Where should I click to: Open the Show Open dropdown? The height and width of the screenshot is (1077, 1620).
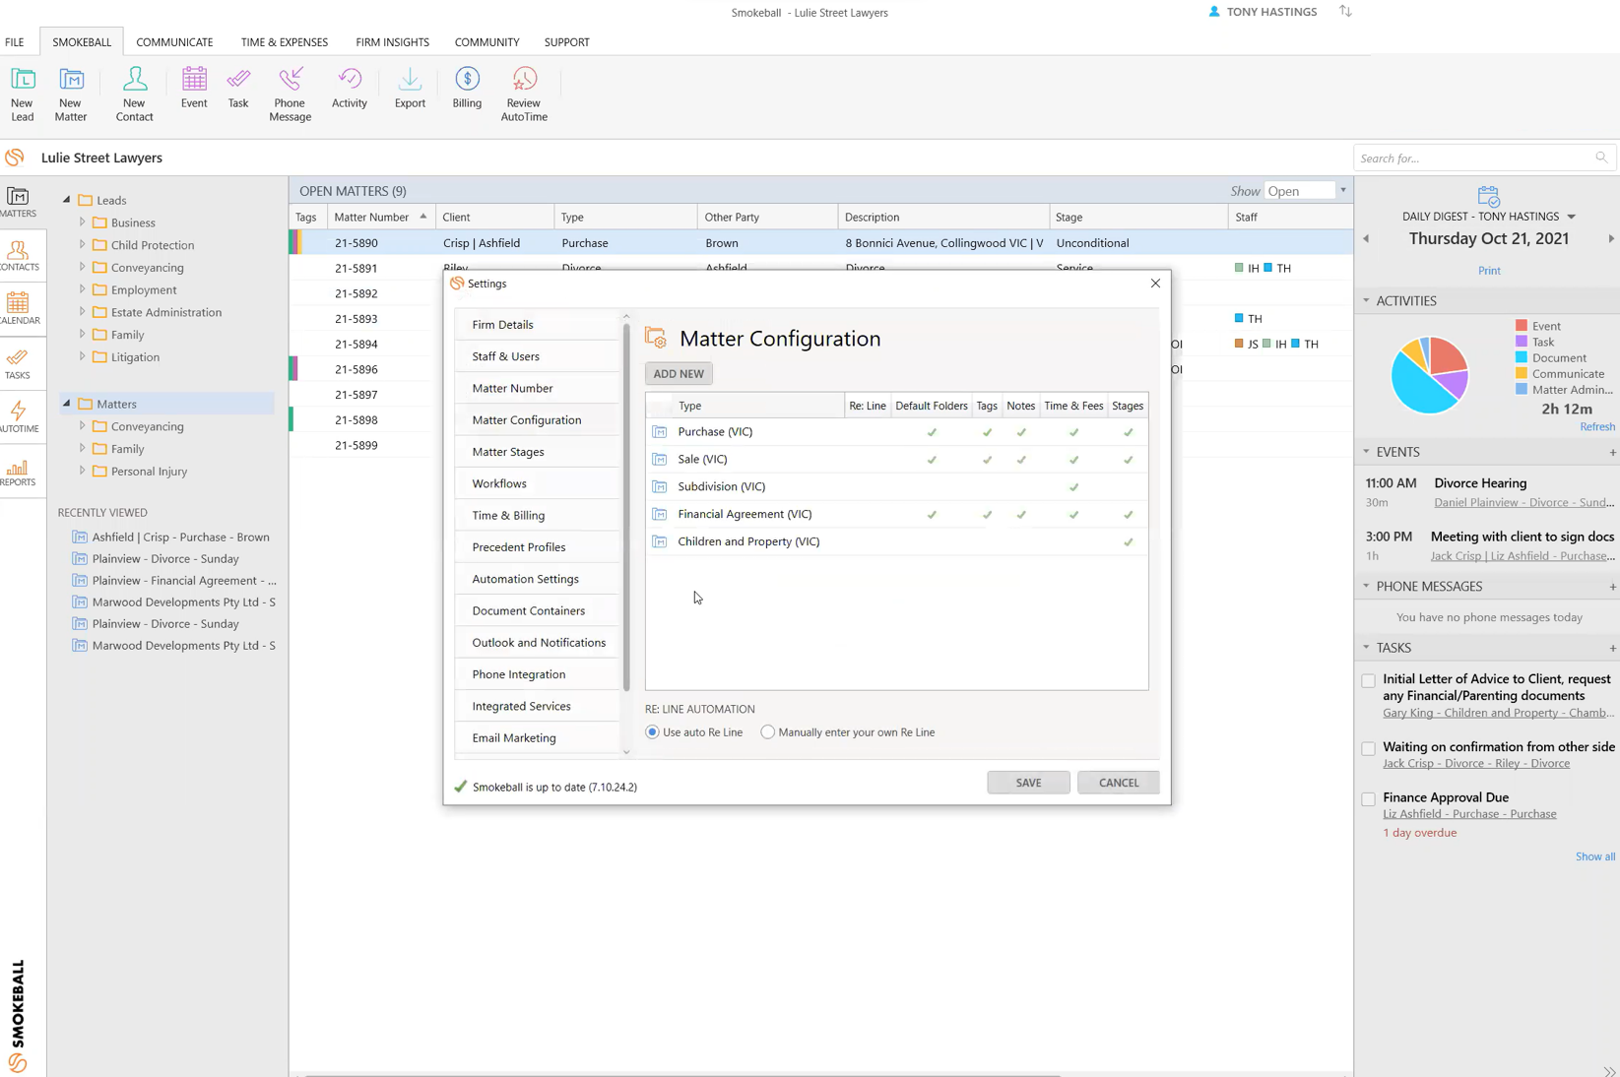tap(1342, 191)
